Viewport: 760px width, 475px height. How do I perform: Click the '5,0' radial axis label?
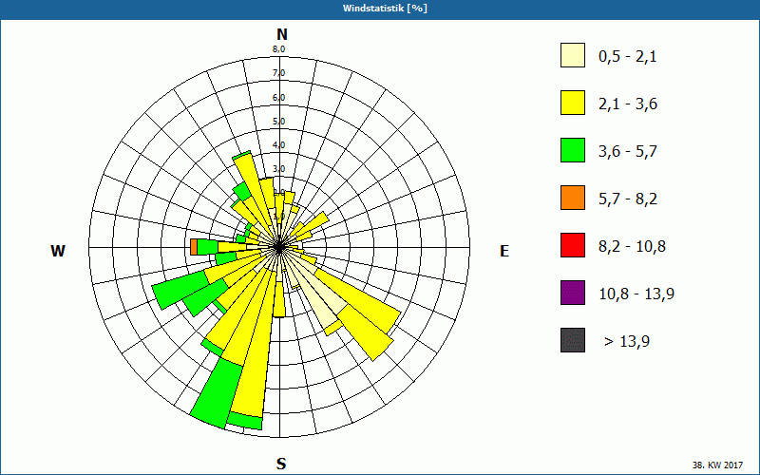[x=278, y=122]
